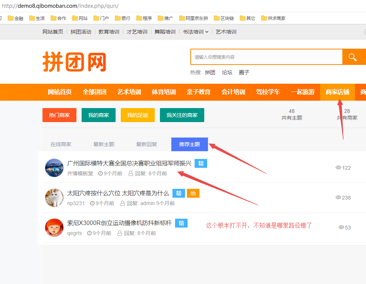Image resolution: width=366 pixels, height=284 pixels.
Task: Click the baby avatar of qegrts
Action: (54, 228)
